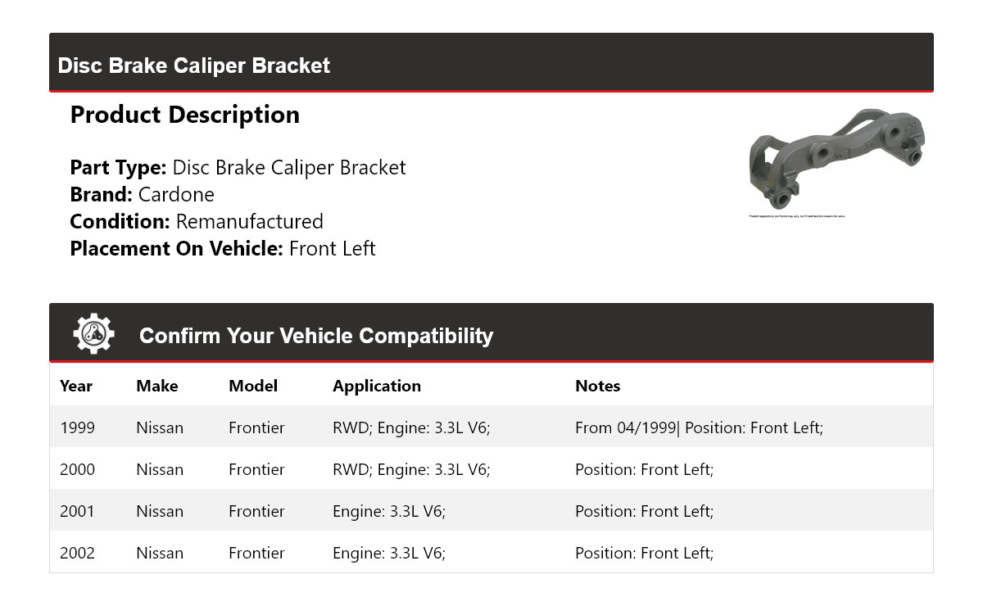Click the Brand value Cardone
This screenshot has width=983, height=606.
pyautogui.click(x=176, y=195)
